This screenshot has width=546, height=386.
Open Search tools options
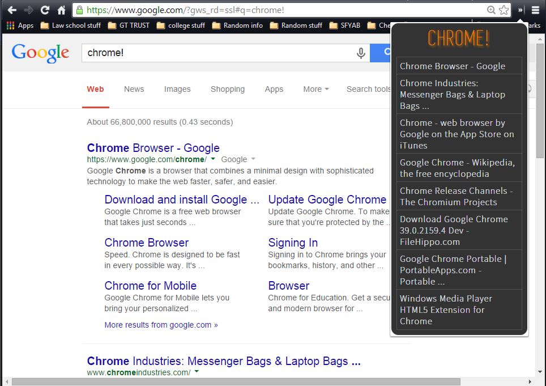click(368, 89)
